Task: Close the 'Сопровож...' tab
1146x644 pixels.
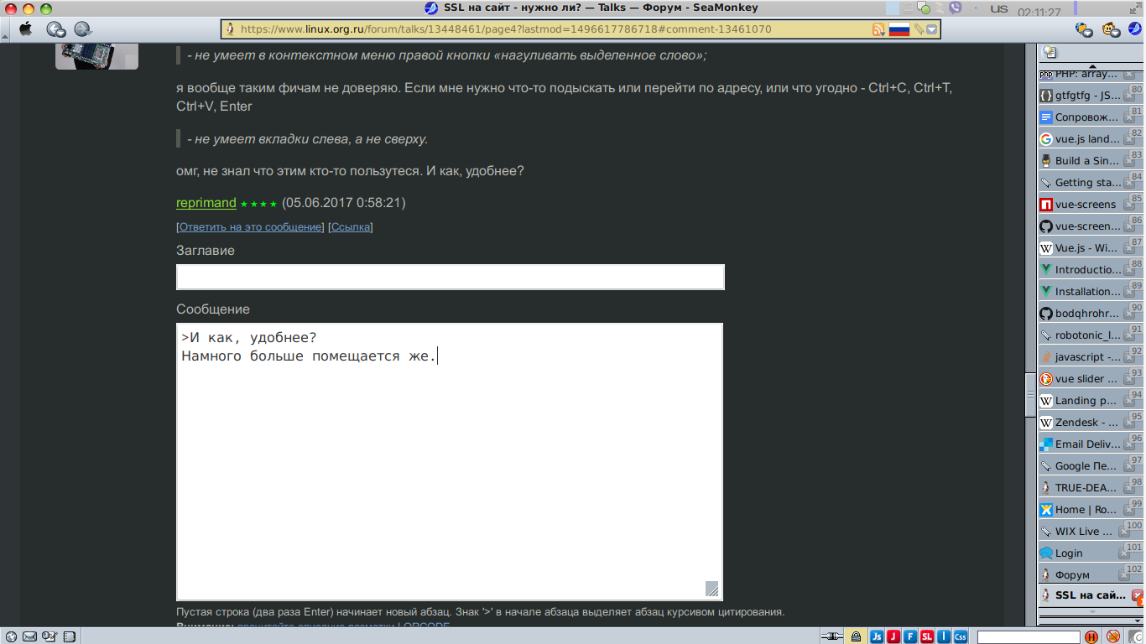Action: [1129, 118]
